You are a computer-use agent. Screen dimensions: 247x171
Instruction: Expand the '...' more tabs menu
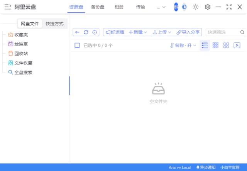click(161, 7)
